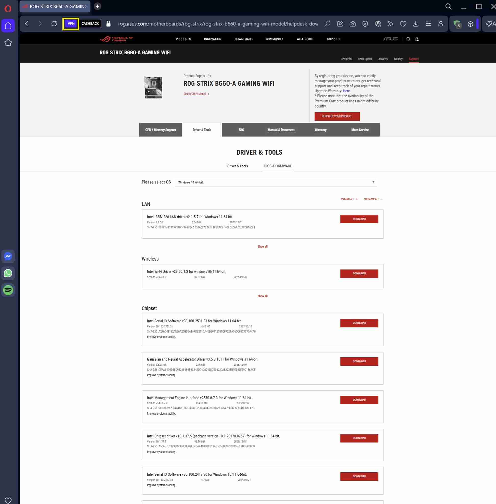
Task: Switch to BIOS & FIRMWARE tab
Action: coord(278,166)
